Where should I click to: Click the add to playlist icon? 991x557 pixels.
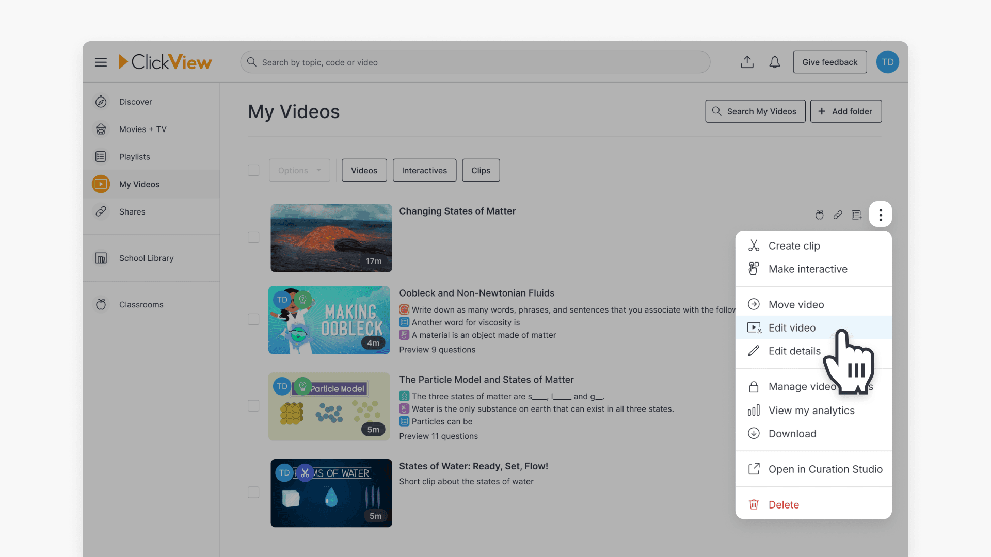coord(856,215)
